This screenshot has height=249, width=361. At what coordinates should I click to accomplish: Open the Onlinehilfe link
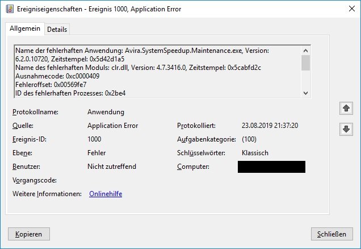[106, 194]
